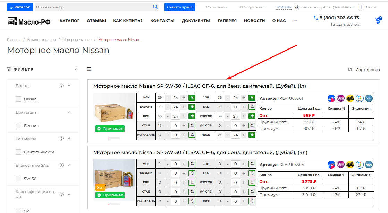
Task: Click the magnifier search icon
Action: pyautogui.click(x=155, y=7)
